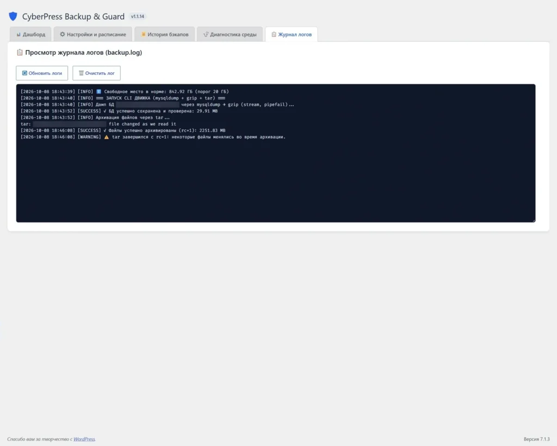Click the WARNING log line about tar rc=1
Image resolution: width=557 pixels, height=446 pixels.
(153, 137)
